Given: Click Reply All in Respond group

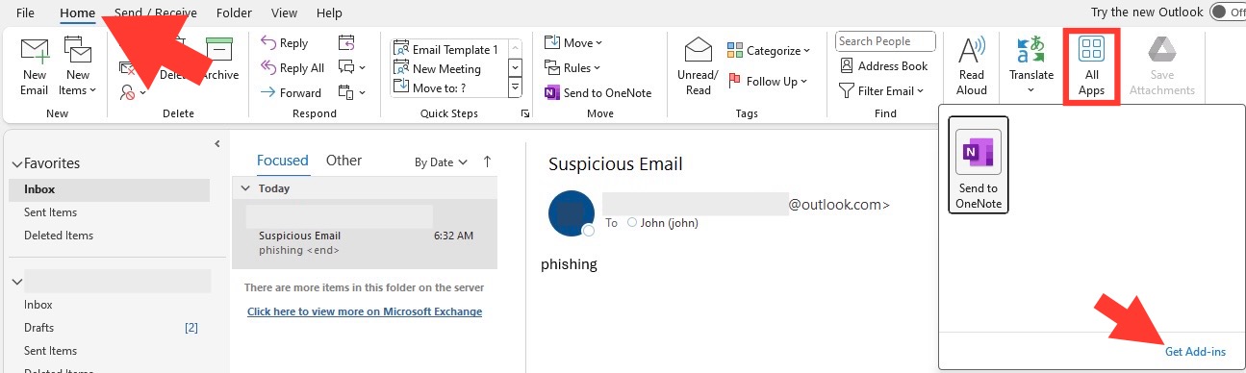Looking at the screenshot, I should [292, 68].
